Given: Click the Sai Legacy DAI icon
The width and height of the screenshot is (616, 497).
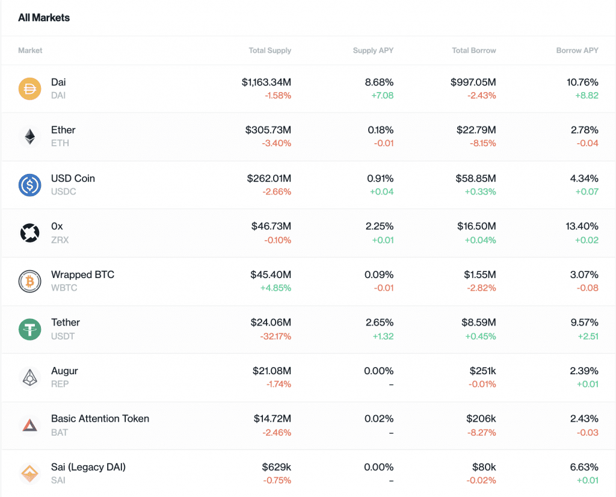Looking at the screenshot, I should [29, 474].
